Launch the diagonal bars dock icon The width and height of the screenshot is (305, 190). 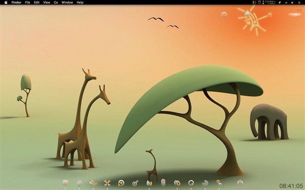click(94, 183)
